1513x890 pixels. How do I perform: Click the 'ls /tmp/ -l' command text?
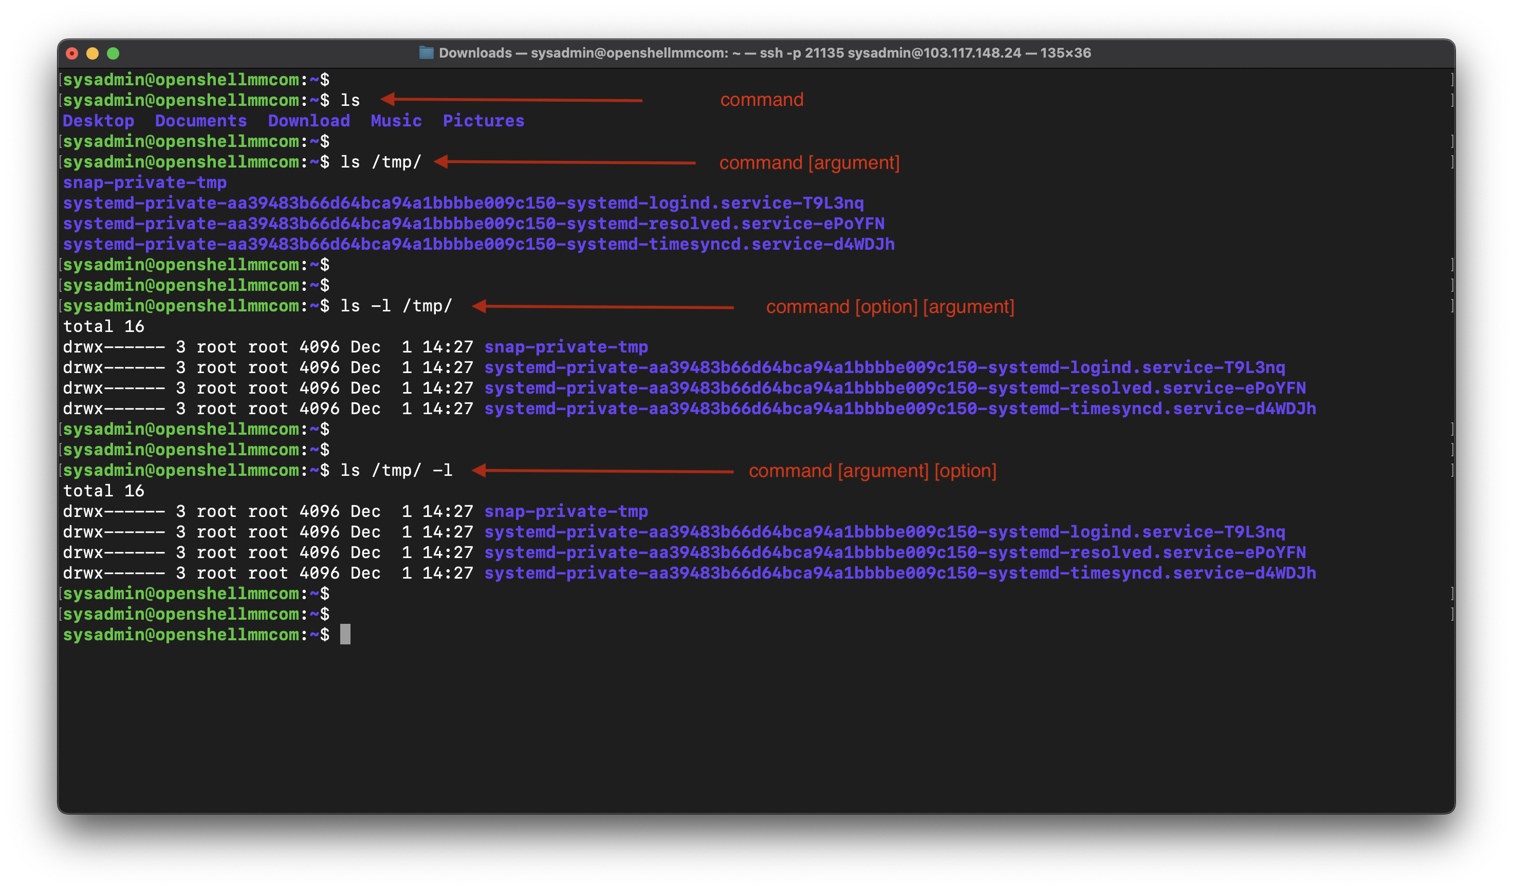tap(396, 471)
